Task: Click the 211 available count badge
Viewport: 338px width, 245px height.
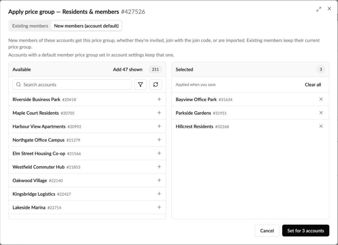Action: 155,69
